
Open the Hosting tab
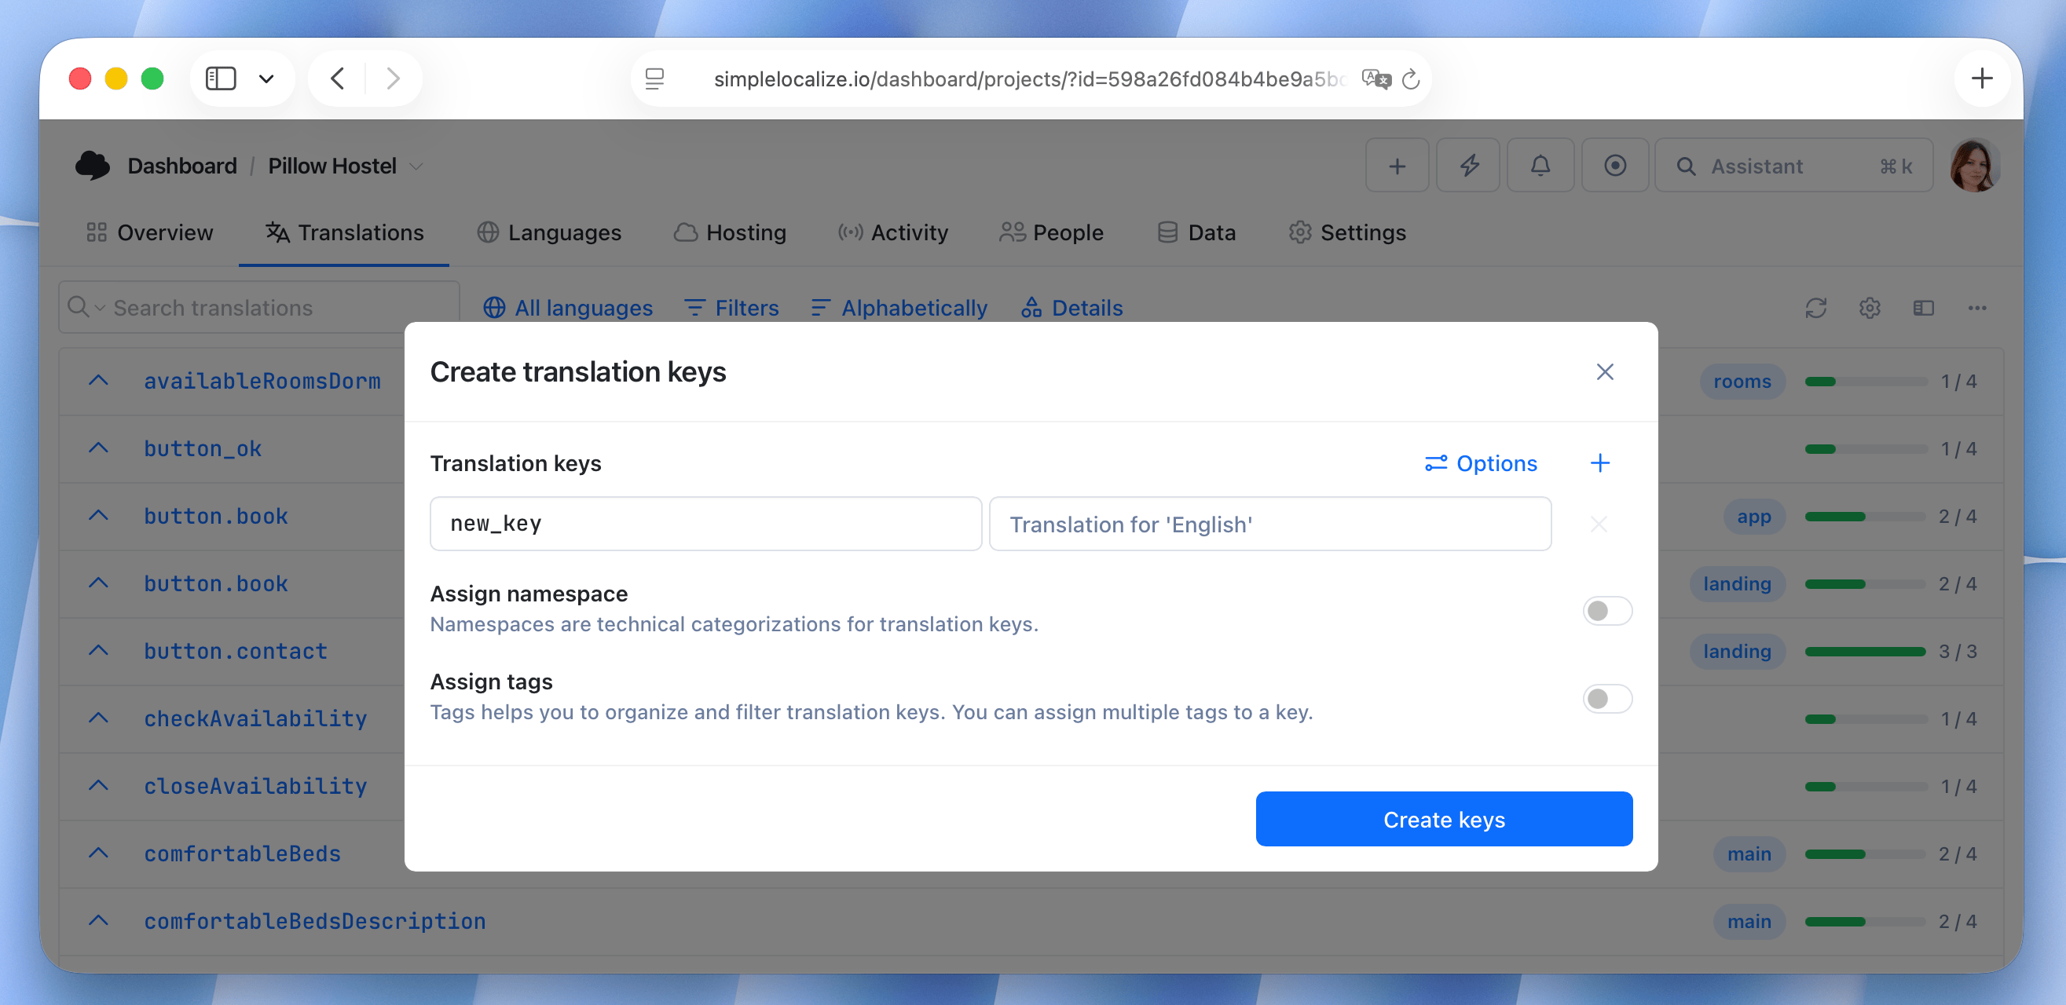click(730, 232)
